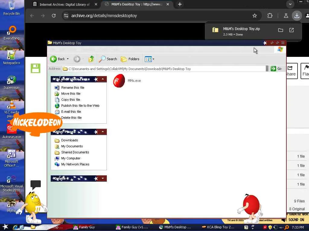Click the Share button on archive page
This screenshot has height=231, width=309.
point(292,71)
